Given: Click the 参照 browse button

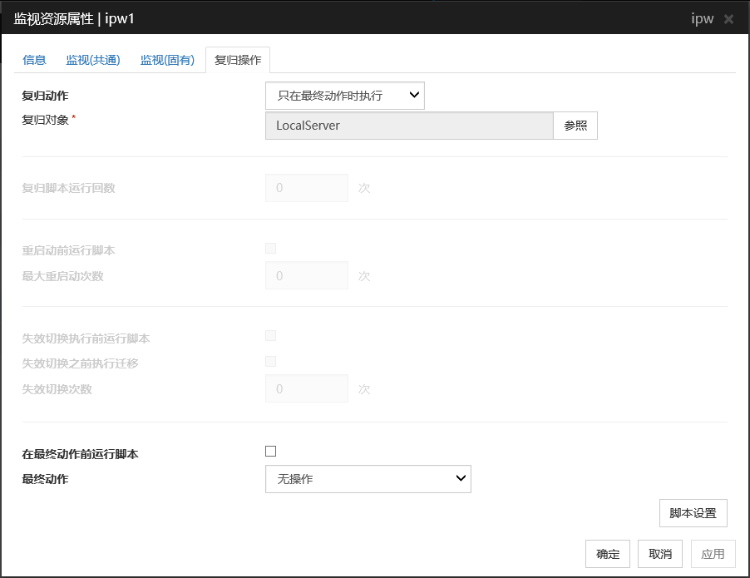Looking at the screenshot, I should coord(575,126).
